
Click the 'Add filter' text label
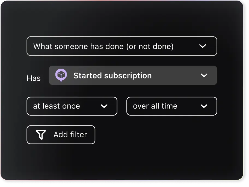(x=70, y=135)
